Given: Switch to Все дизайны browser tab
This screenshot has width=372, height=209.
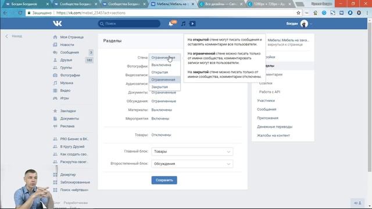Looking at the screenshot, I should point(221,4).
